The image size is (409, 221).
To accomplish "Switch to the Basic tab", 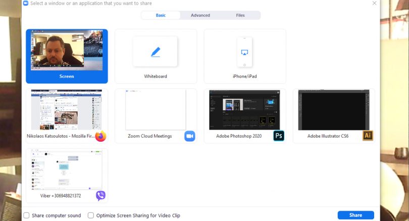I will tap(161, 15).
